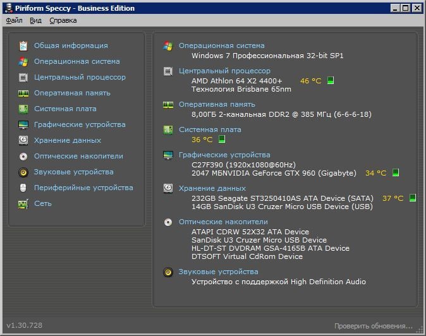Screen dimensions: 426x336
Task: Click the optical disc icon in the sidebar
Action: (x=23, y=157)
